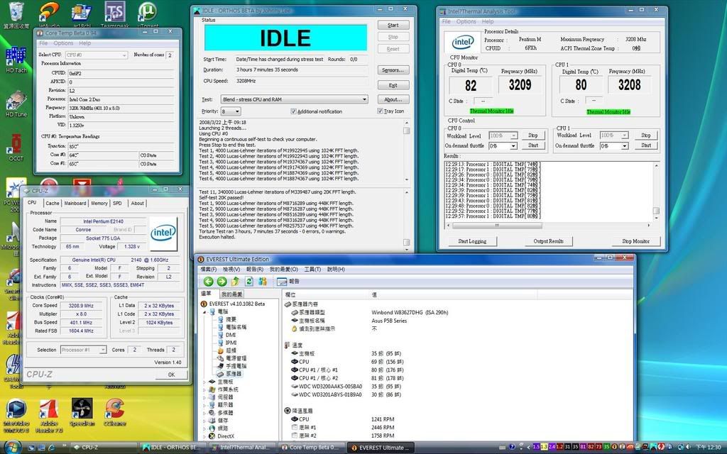727x454 pixels.
Task: Select the HD Tune desktop icon
Action: [x=16, y=104]
